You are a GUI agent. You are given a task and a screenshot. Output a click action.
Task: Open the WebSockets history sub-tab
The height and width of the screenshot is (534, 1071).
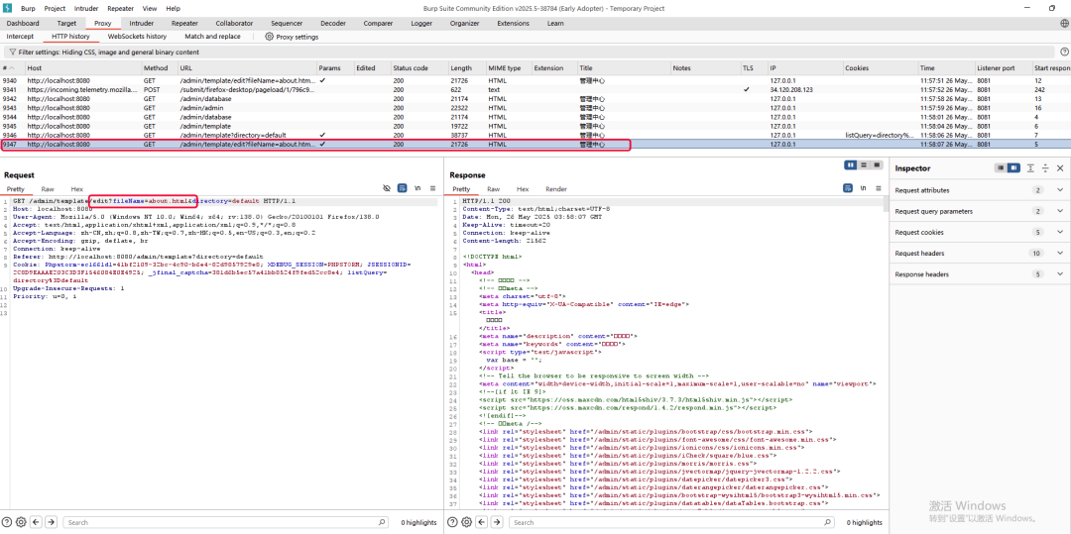pos(137,36)
